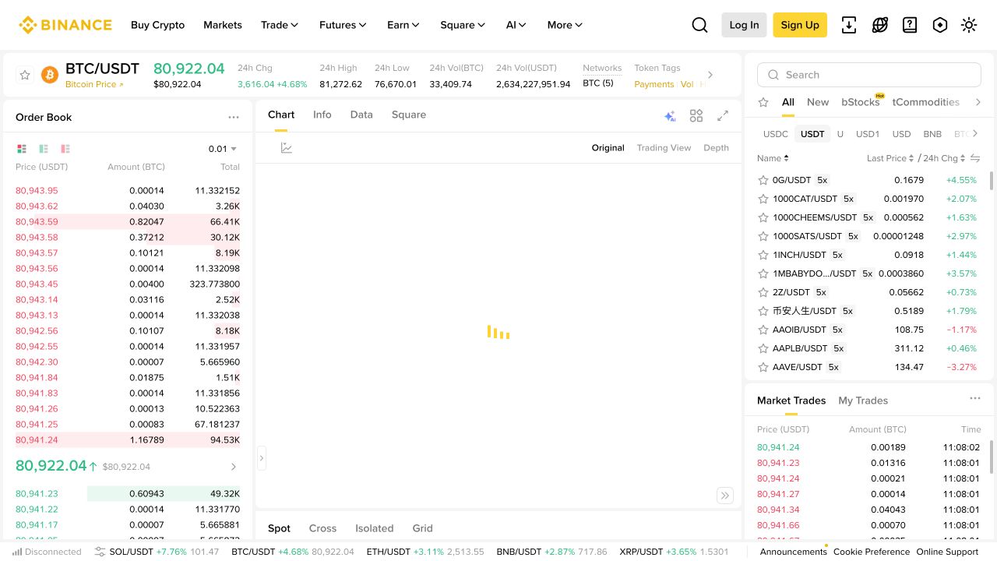Open the favorites star filter in market list
Image resolution: width=997 pixels, height=561 pixels.
[763, 102]
